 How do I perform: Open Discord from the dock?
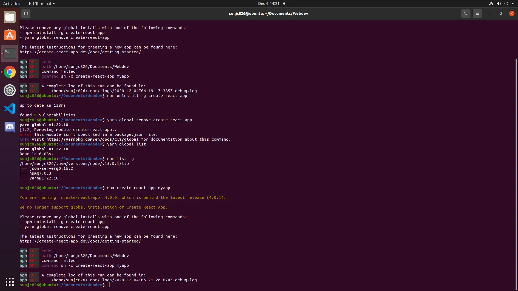tap(10, 127)
